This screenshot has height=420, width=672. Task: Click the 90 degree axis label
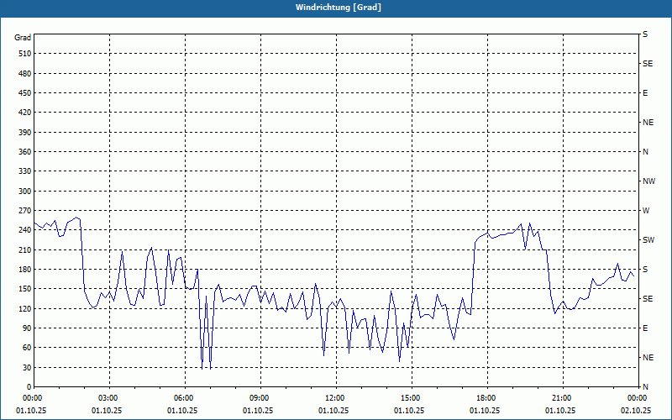coord(27,328)
